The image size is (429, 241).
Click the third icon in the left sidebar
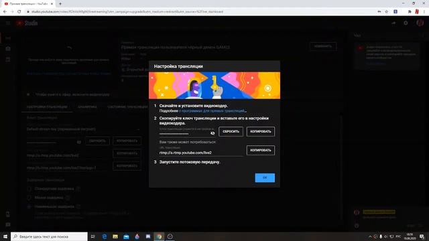[x=8, y=60]
